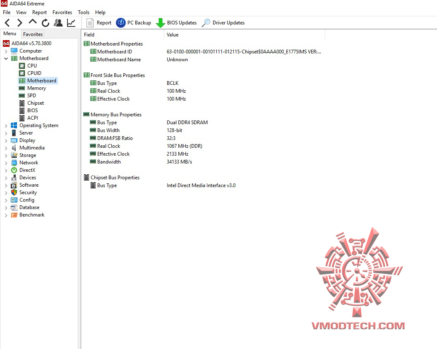
Task: Click the Multimedia speaker icon in sidebar
Action: 14,148
